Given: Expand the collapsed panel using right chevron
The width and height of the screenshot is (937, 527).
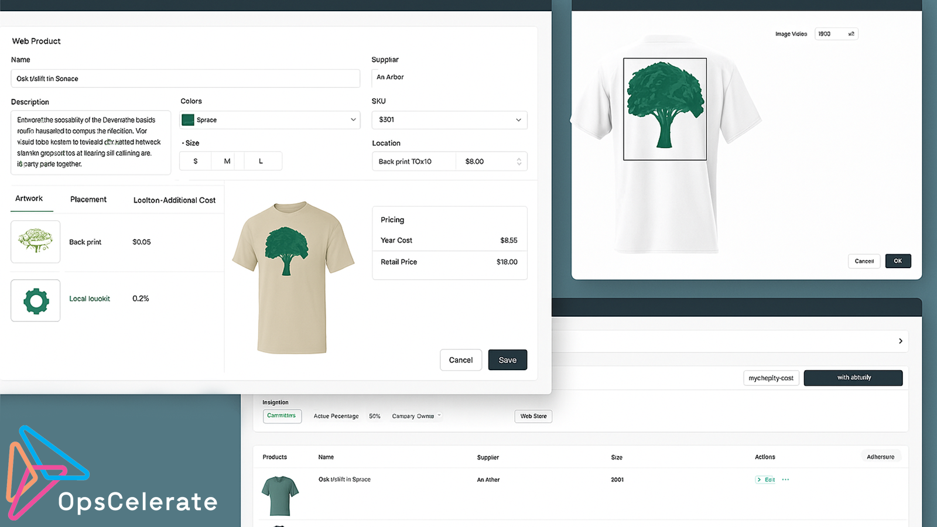Looking at the screenshot, I should pyautogui.click(x=900, y=341).
